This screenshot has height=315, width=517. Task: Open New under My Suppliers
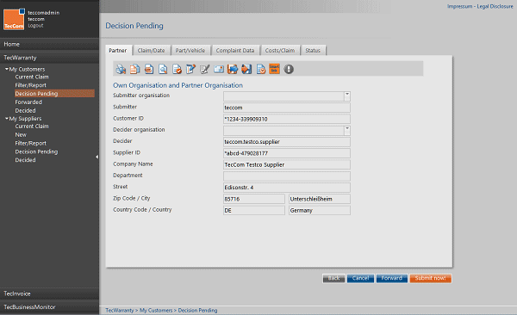[21, 135]
